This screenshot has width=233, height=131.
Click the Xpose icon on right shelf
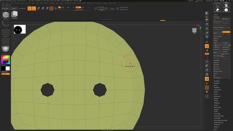pyautogui.click(x=207, y=96)
